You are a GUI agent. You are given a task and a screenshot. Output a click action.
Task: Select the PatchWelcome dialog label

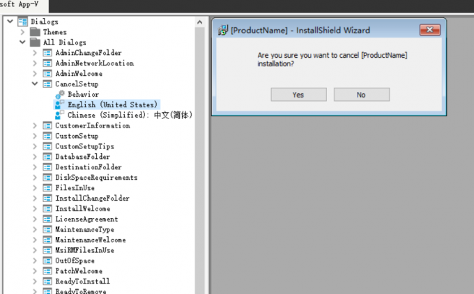[79, 271]
